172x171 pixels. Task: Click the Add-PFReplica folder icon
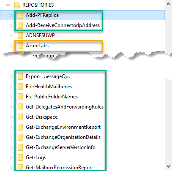tap(20, 15)
